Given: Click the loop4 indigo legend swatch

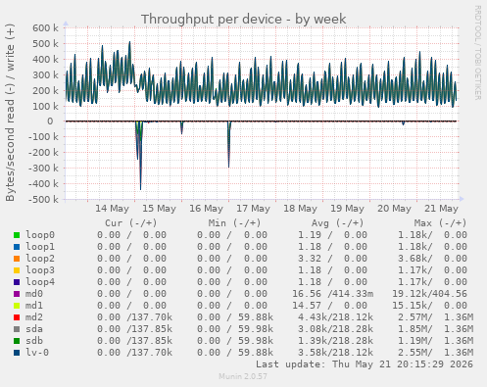Looking at the screenshot, I should (x=17, y=282).
